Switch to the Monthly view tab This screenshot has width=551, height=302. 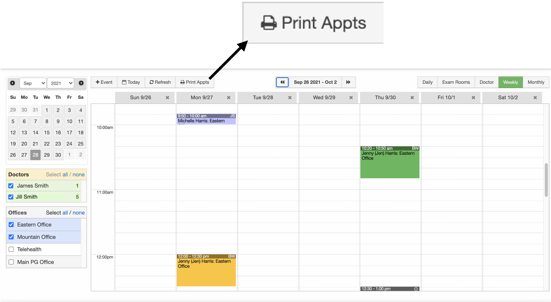click(536, 82)
